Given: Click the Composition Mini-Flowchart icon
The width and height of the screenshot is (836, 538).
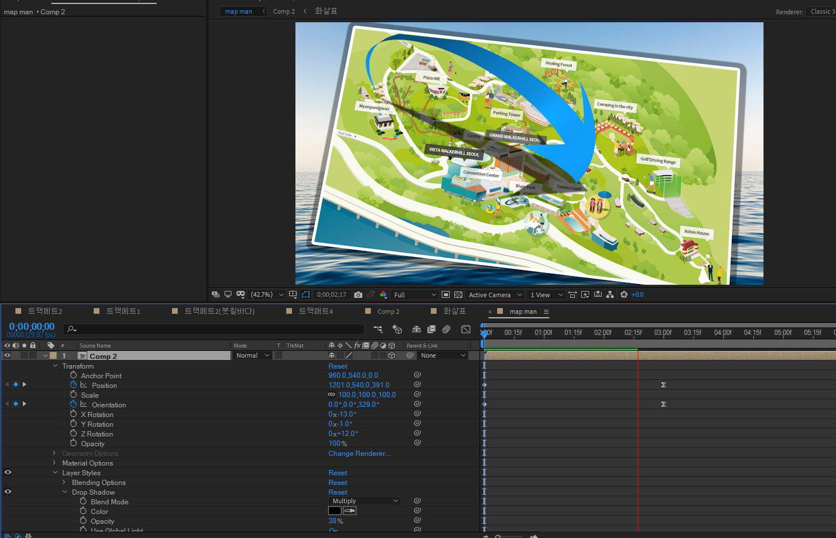Looking at the screenshot, I should click(x=378, y=329).
